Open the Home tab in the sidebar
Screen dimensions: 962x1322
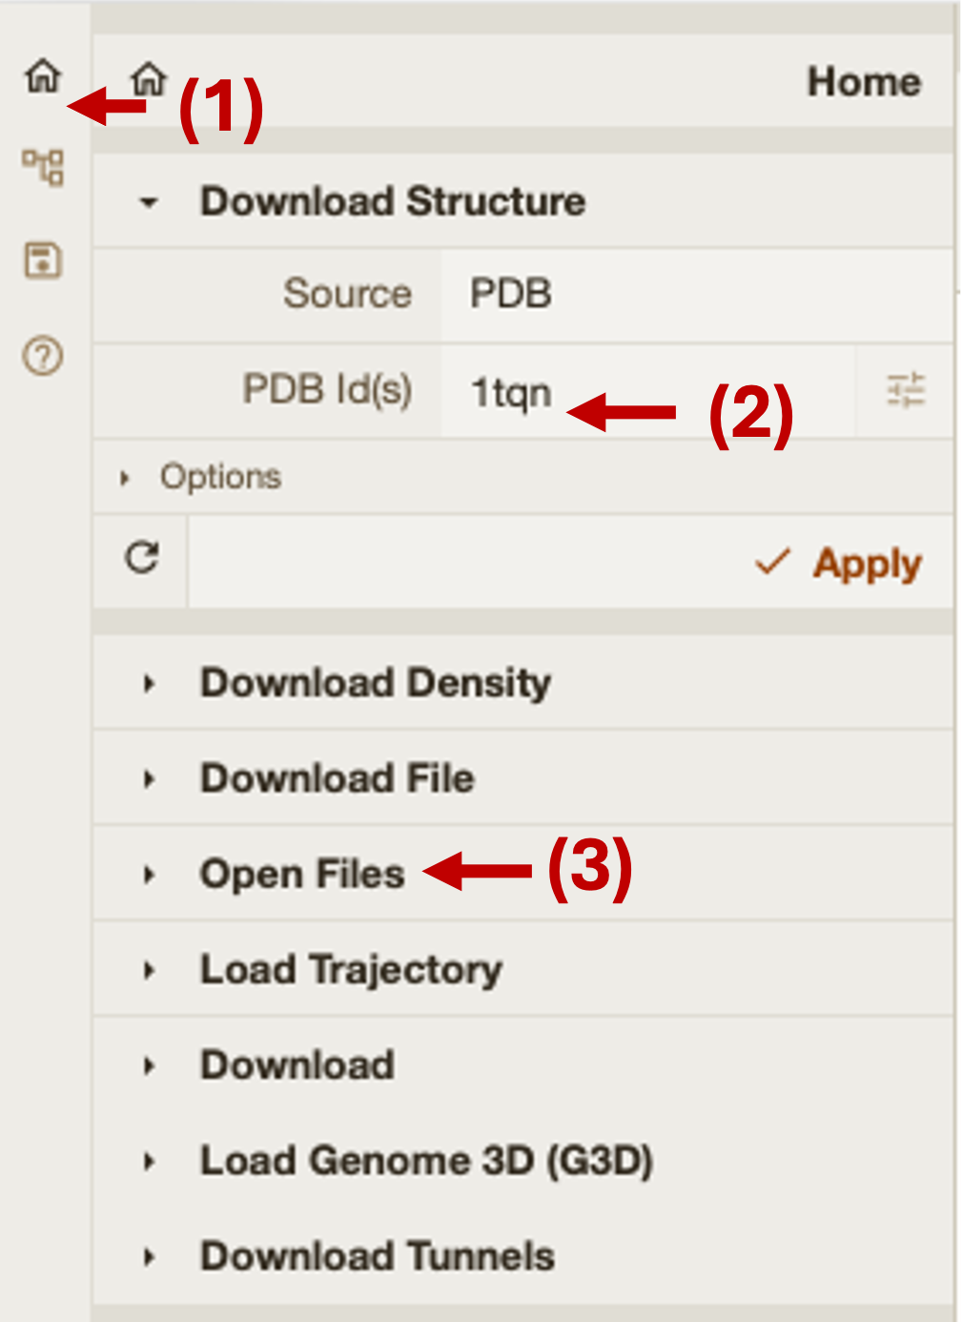click(x=43, y=75)
